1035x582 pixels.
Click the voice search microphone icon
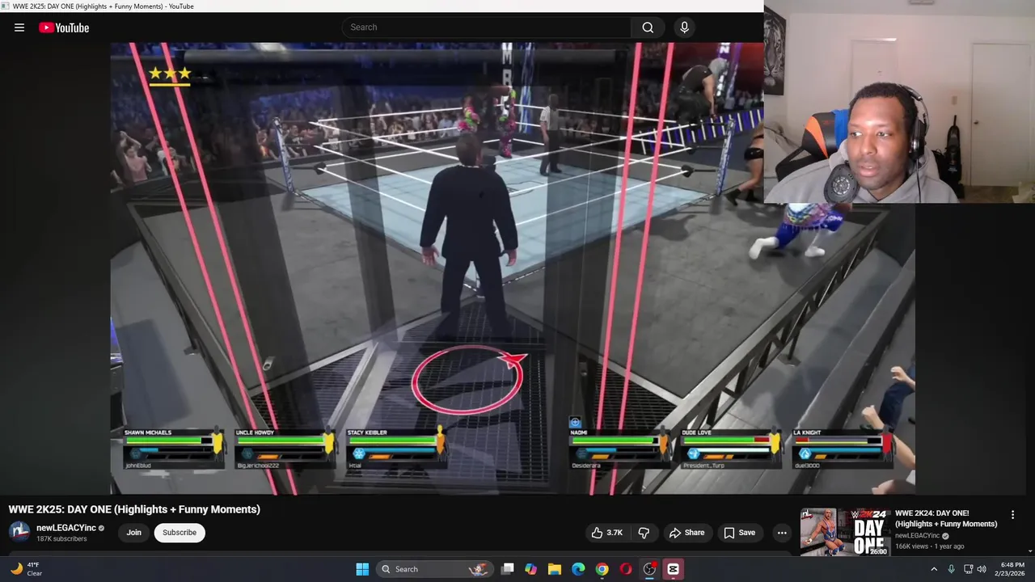pyautogui.click(x=684, y=27)
